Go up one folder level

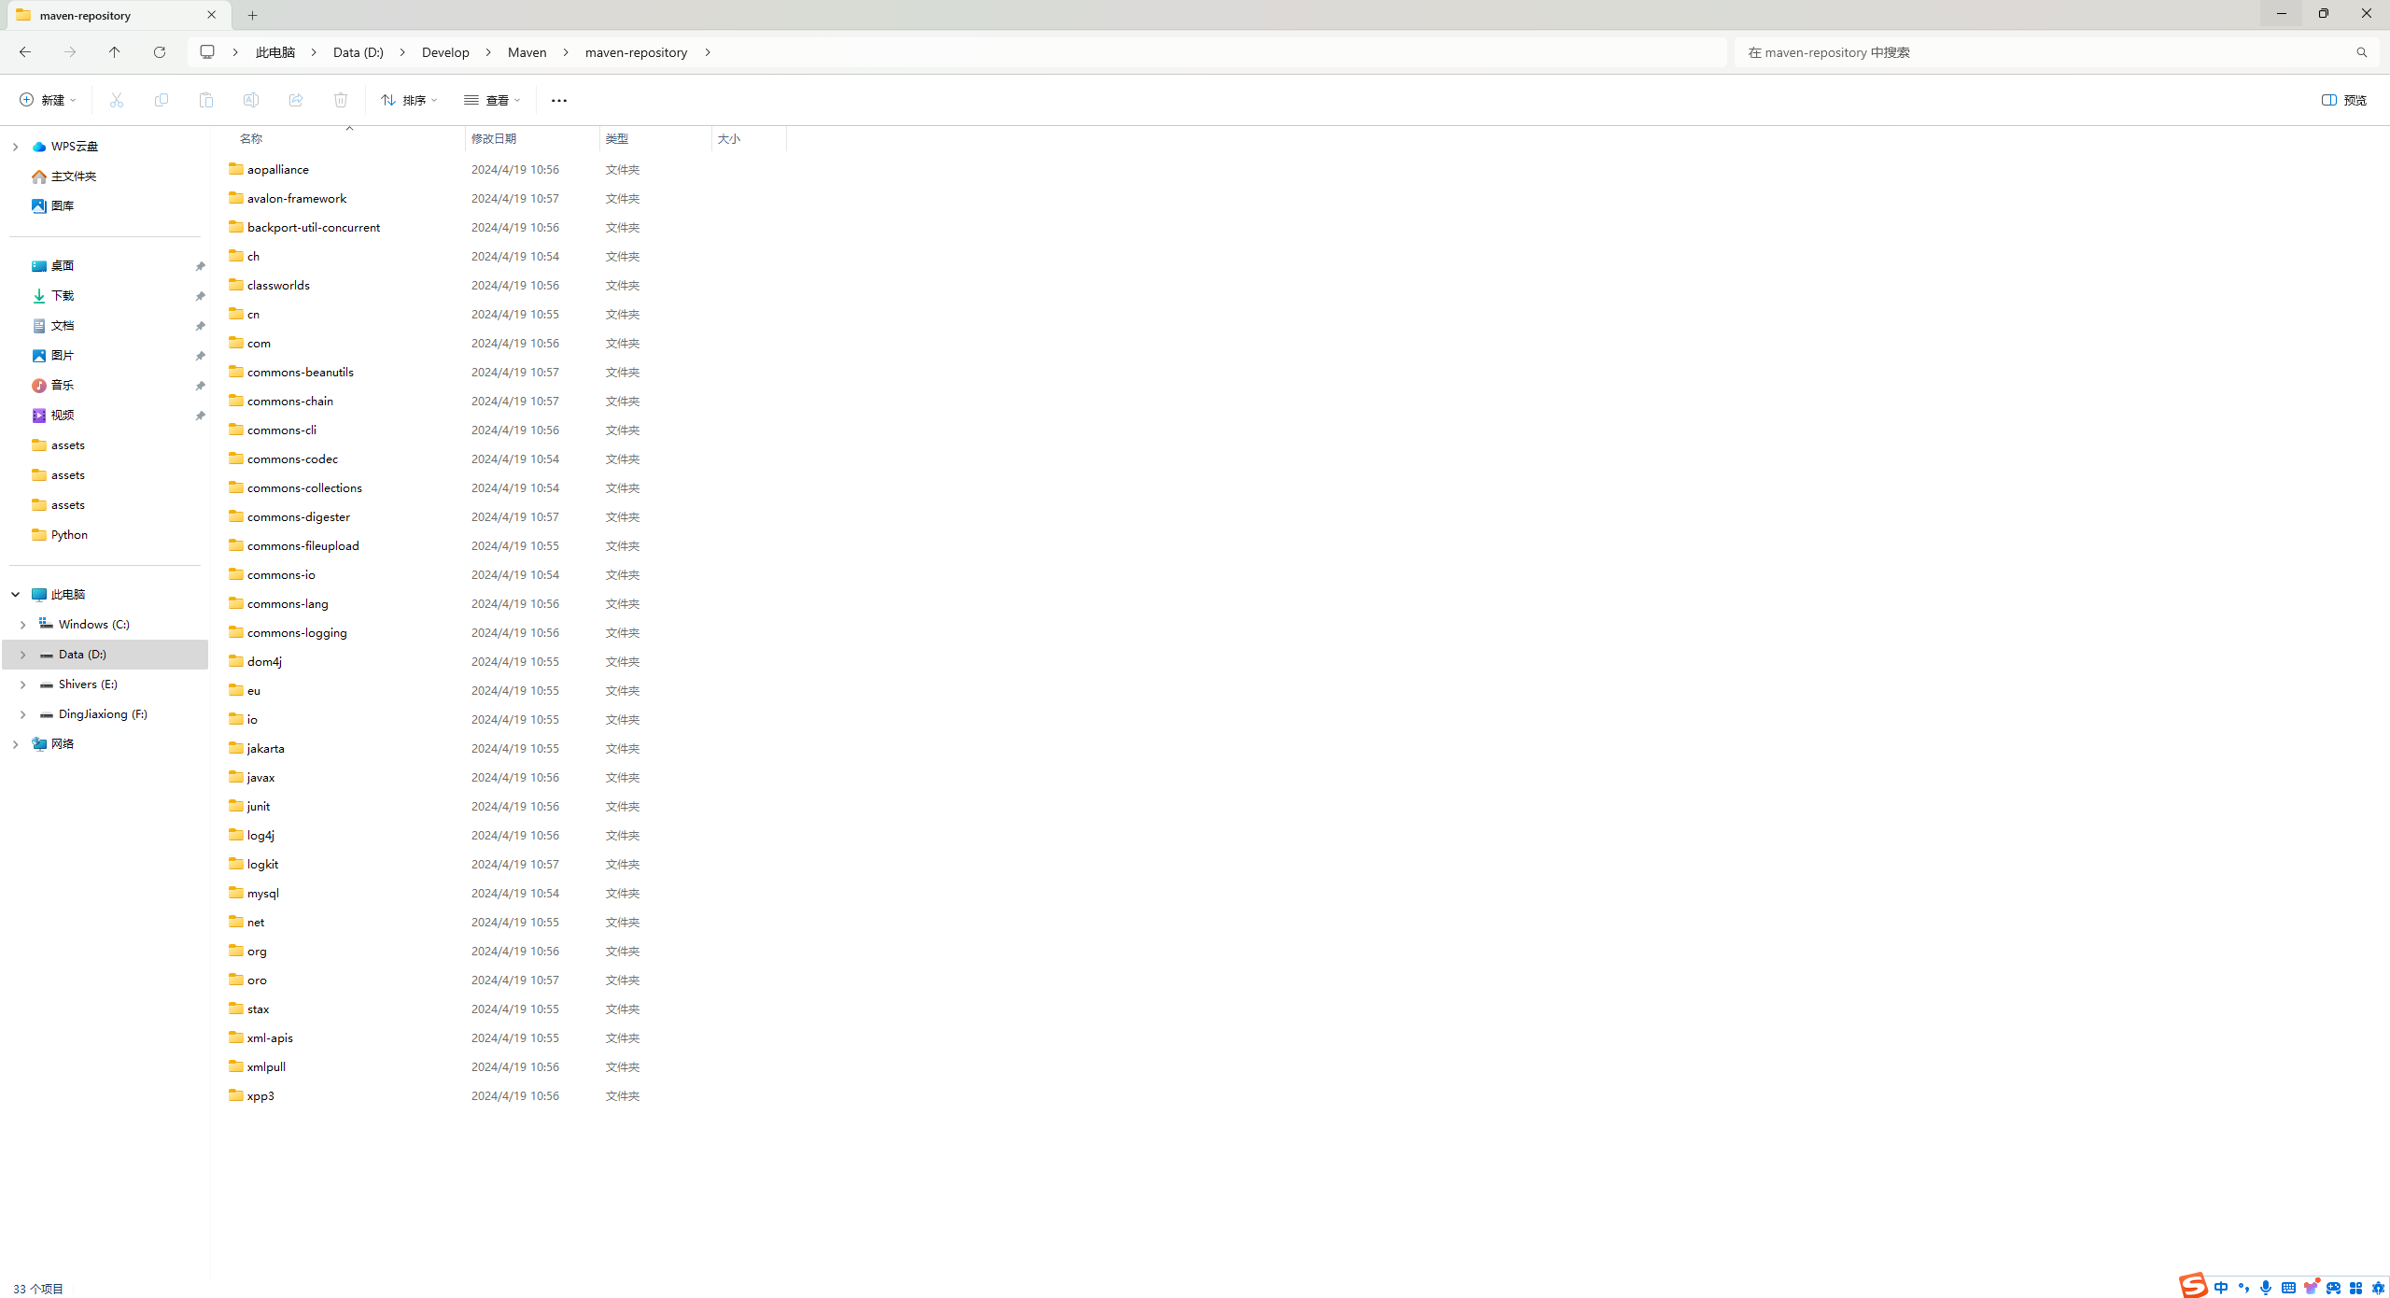[115, 52]
